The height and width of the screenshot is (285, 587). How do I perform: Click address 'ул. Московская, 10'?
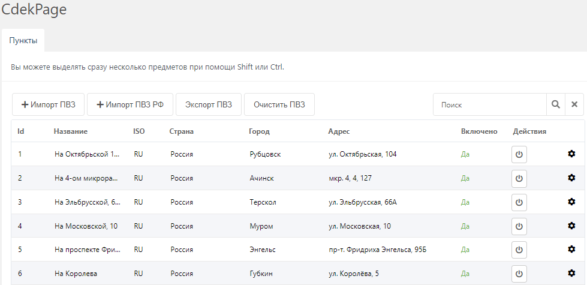359,226
